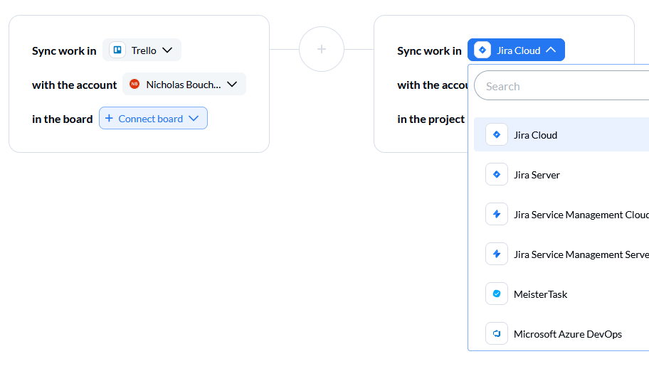Click the Jira Service Management Cloud icon
649x376 pixels.
[x=497, y=214]
